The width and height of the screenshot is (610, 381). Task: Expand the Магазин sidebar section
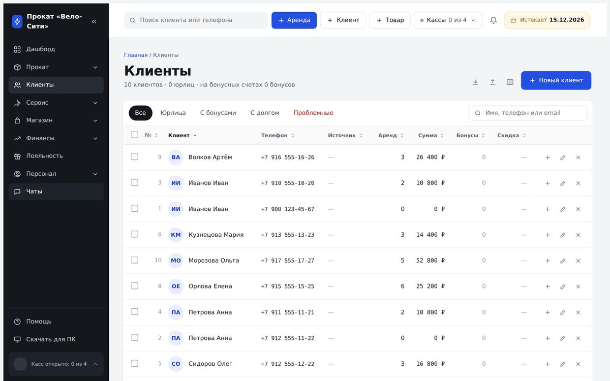(x=56, y=120)
